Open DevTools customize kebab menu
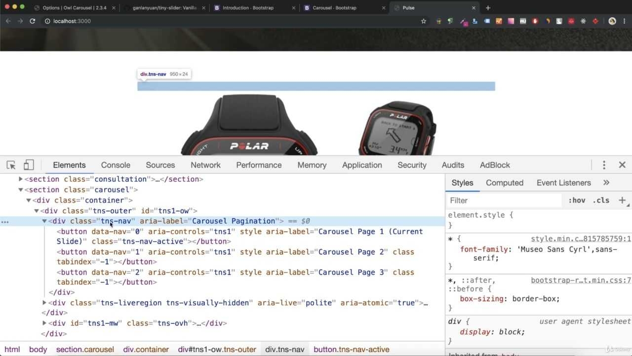Screen dimensions: 632x356 [x=604, y=165]
